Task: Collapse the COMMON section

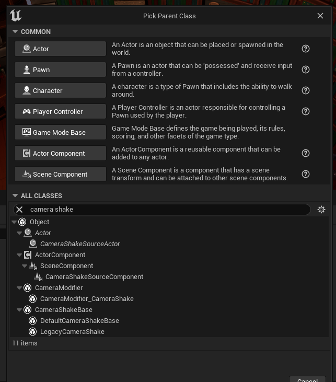Action: (x=15, y=32)
